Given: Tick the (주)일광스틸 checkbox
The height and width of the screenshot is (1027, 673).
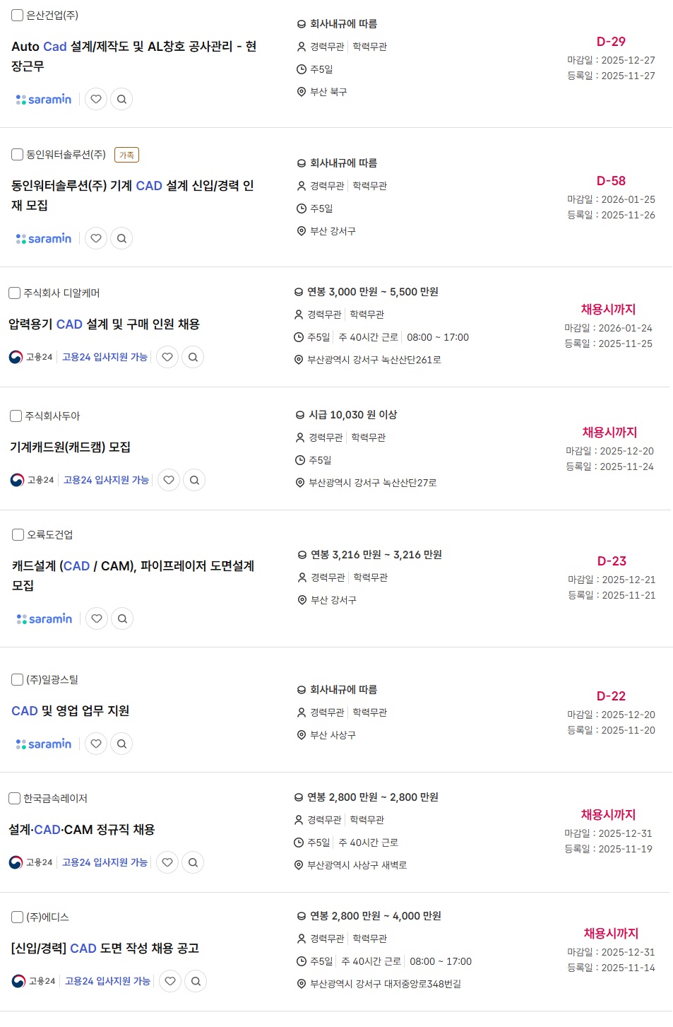Looking at the screenshot, I should pos(18,679).
